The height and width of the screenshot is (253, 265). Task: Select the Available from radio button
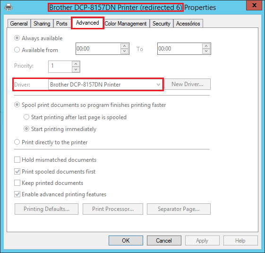coord(17,50)
